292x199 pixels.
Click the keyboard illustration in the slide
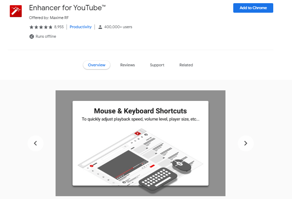click(x=158, y=179)
